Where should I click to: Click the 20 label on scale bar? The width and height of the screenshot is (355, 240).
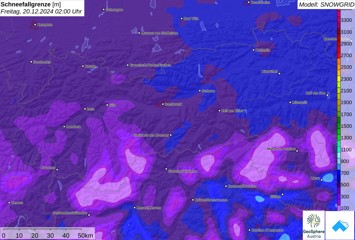tap(35, 235)
